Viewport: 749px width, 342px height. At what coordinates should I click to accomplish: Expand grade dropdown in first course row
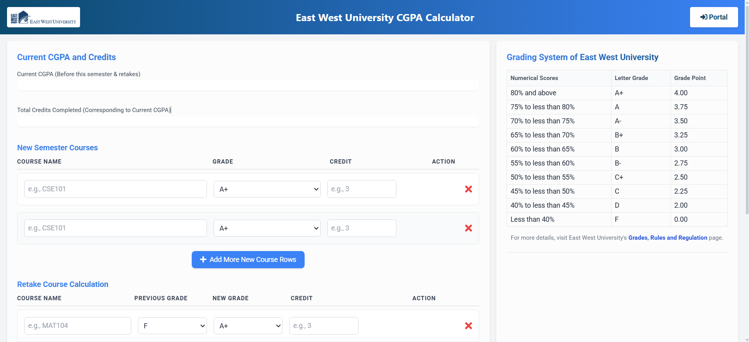267,189
